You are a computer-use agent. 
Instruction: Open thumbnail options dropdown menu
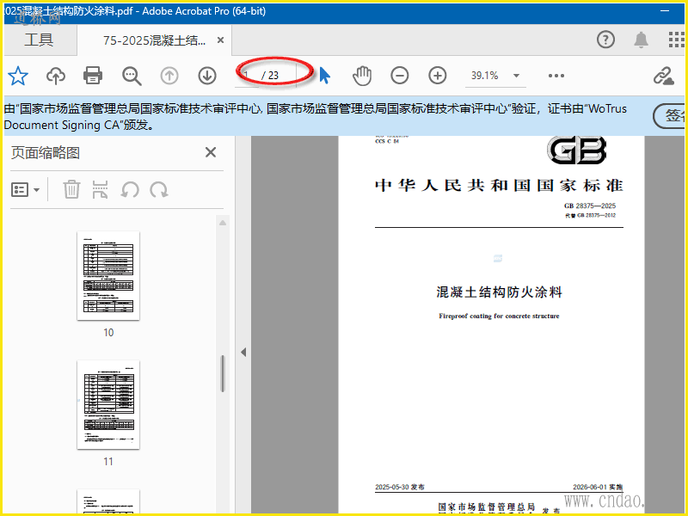pos(25,189)
